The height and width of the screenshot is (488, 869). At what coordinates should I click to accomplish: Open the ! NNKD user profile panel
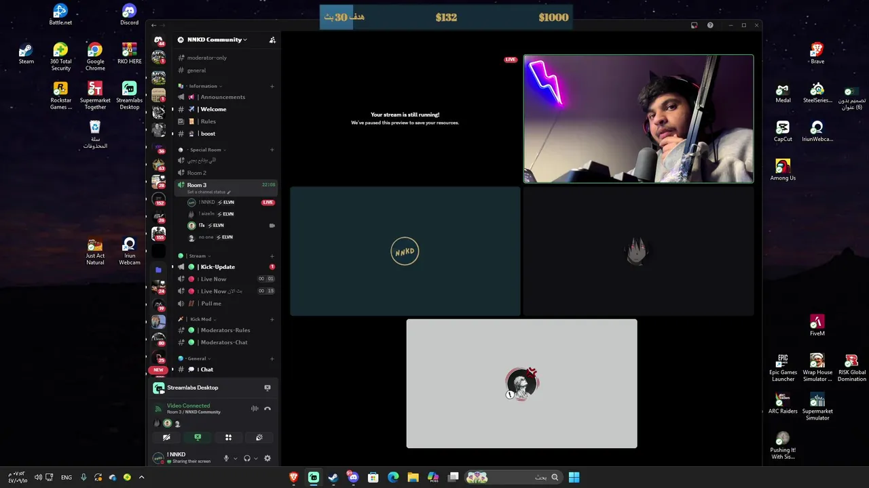pos(183,457)
